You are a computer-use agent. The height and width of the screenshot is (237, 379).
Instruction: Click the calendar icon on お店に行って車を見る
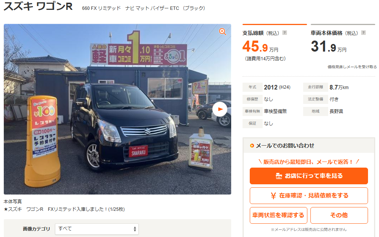pyautogui.click(x=279, y=176)
